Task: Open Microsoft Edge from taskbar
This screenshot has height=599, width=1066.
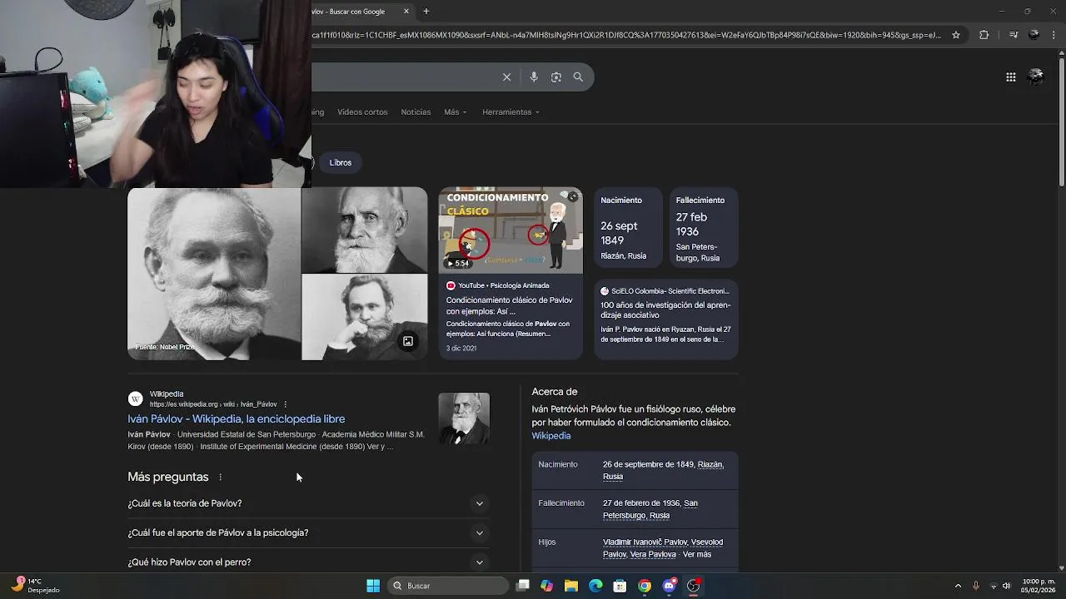Action: tap(595, 586)
